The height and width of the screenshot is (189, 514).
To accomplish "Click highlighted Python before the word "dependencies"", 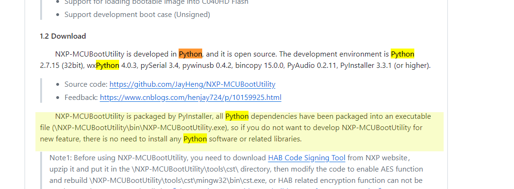I will pyautogui.click(x=237, y=116).
